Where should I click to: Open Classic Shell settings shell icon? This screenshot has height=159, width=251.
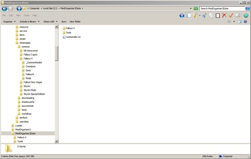(246, 15)
